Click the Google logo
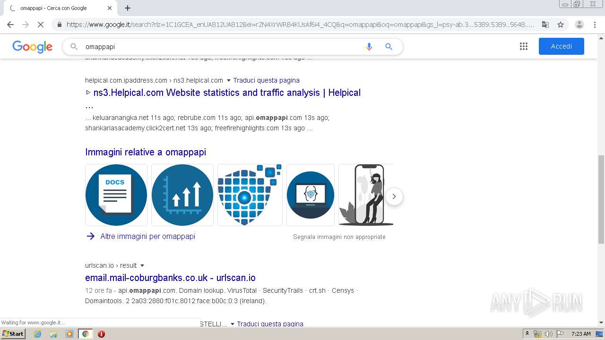 [x=32, y=46]
